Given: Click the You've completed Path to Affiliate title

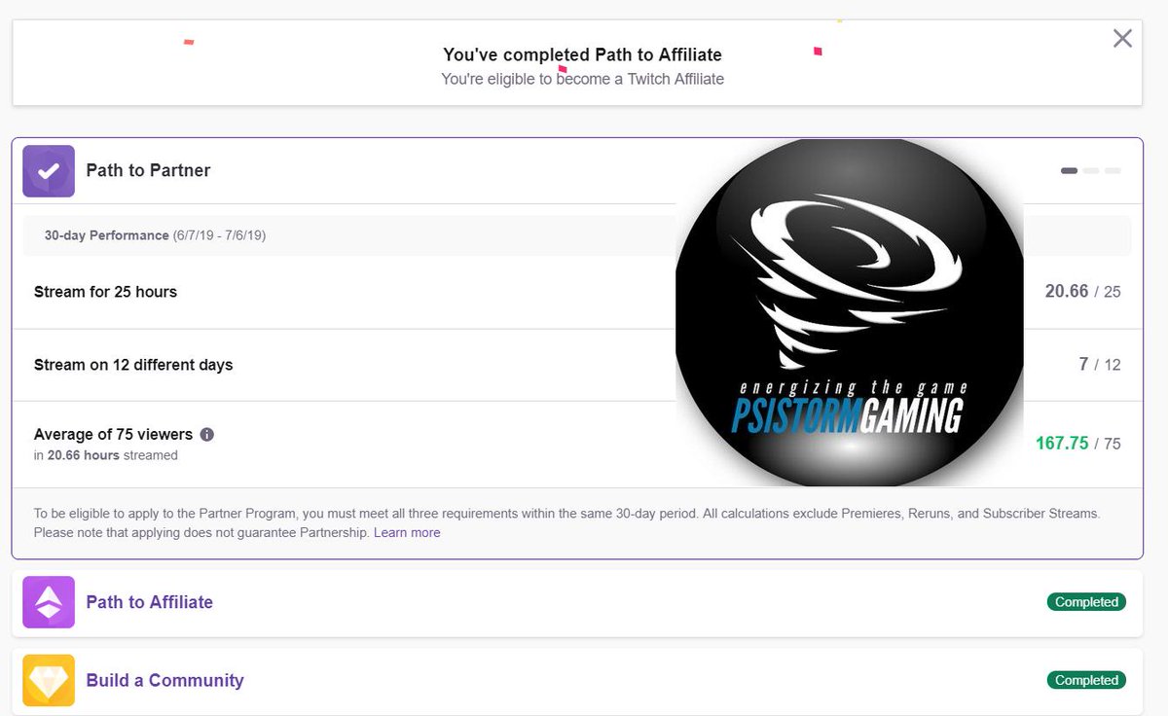Looking at the screenshot, I should [x=582, y=54].
